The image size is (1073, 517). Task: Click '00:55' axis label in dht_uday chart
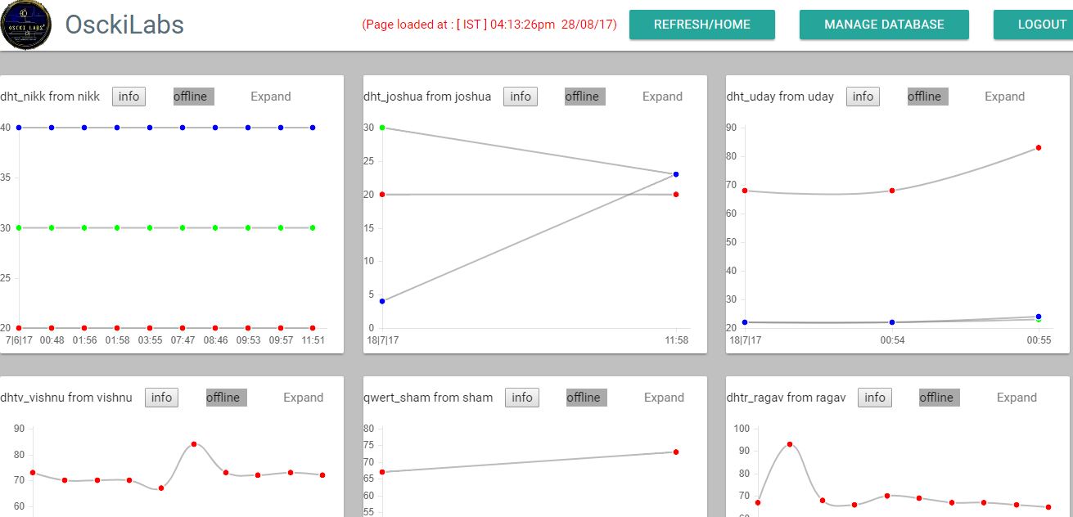click(1039, 340)
